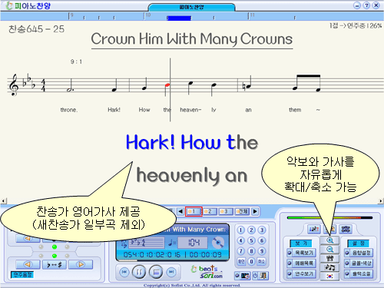Click the 연주음정 label
384x288 pixels.
(22, 275)
